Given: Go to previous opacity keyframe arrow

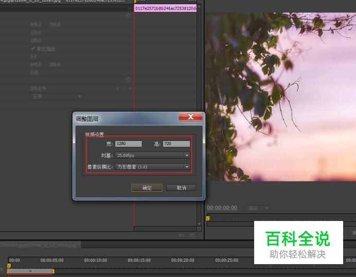Looking at the screenshot, I should click(118, 88).
